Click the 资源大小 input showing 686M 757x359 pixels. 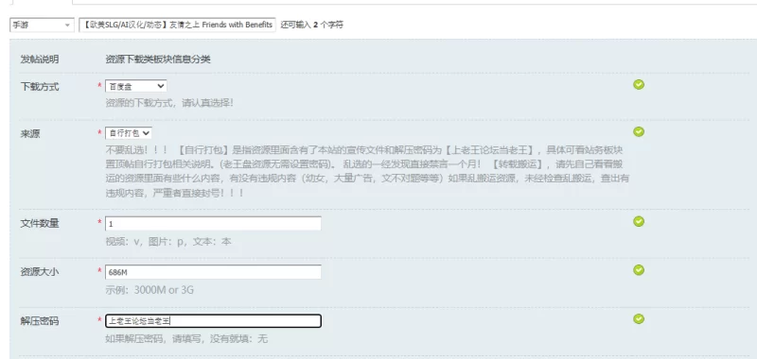click(x=213, y=272)
